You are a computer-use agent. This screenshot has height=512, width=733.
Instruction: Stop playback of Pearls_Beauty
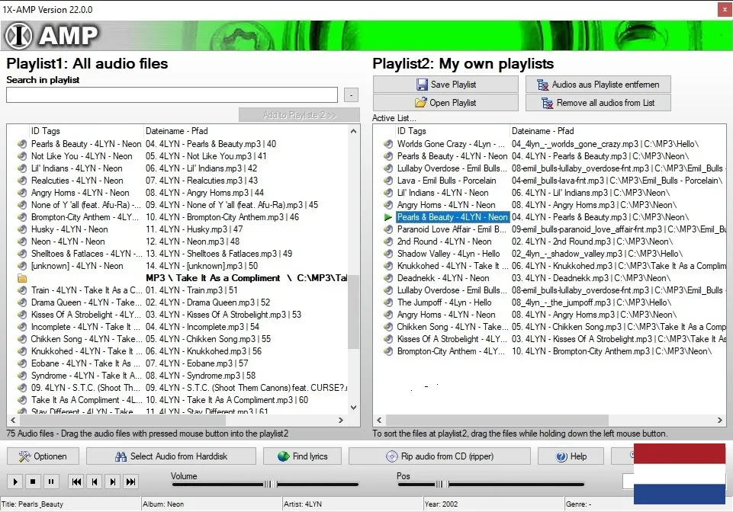31,482
